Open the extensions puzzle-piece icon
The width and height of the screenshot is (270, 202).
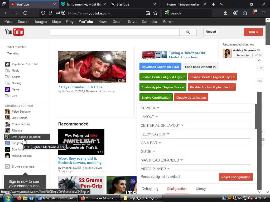tap(245, 13)
